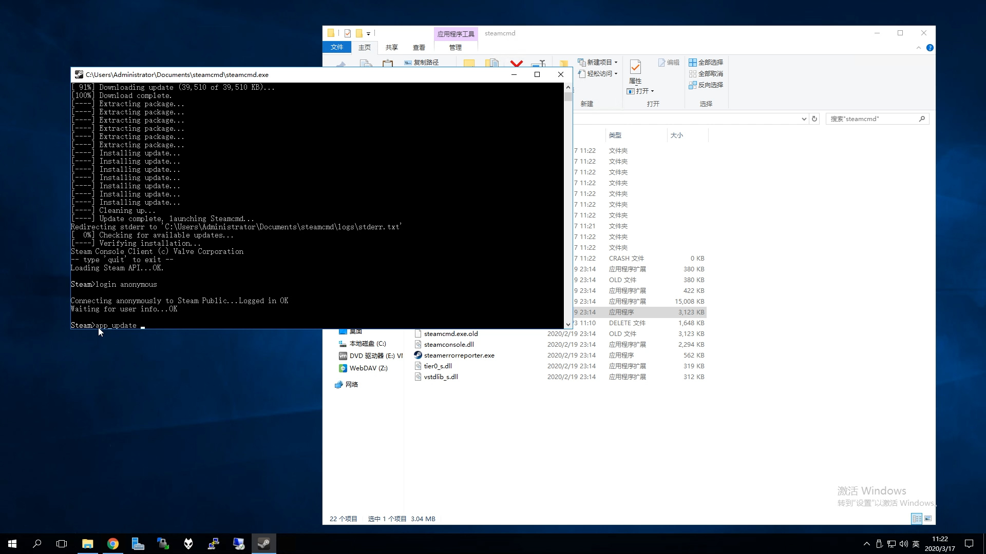Click the steamerrorreporter.exe file icon
Viewport: 986px width, 554px height.
click(418, 355)
